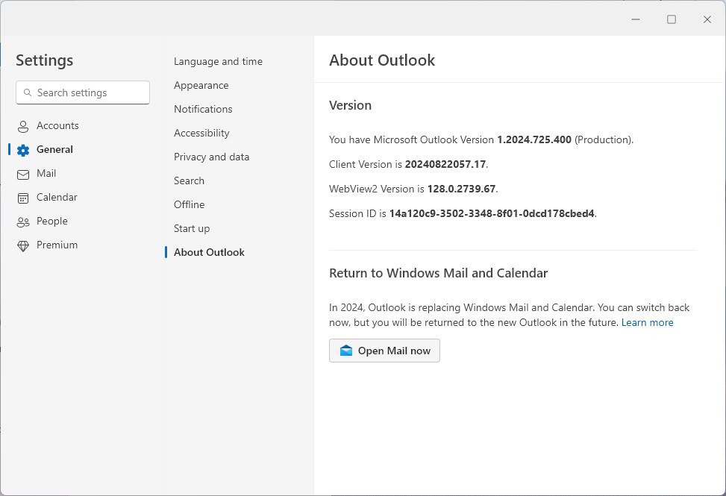Open the Search settings page

189,181
